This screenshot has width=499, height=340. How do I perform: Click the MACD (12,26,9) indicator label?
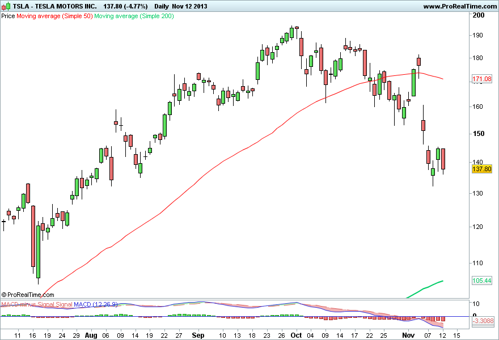96,304
